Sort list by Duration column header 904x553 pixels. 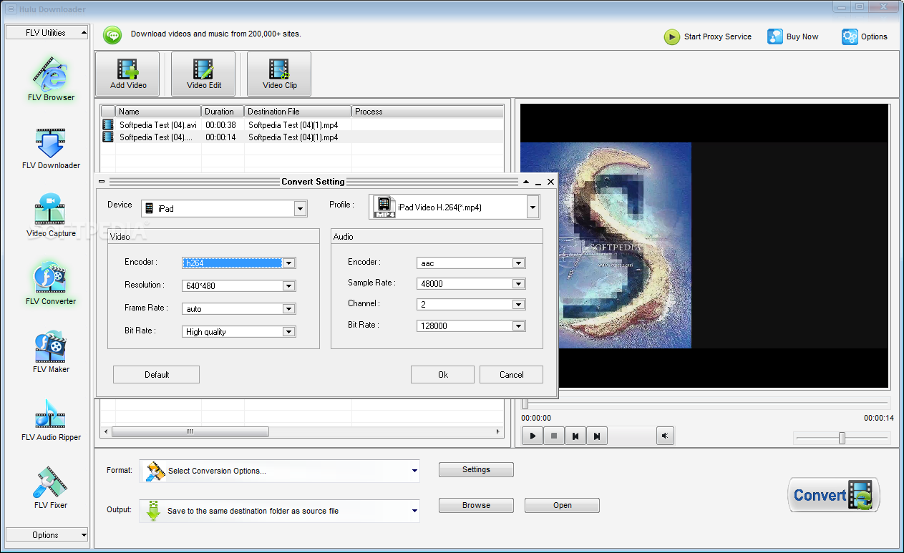tap(223, 112)
